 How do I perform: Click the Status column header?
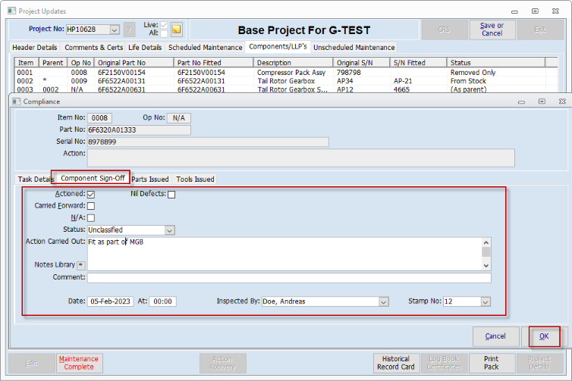[496, 63]
